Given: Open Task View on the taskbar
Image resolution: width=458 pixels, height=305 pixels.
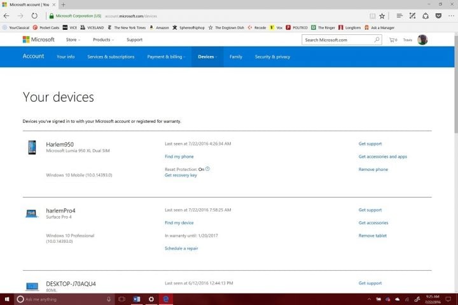Looking at the screenshot, I should 121,299.
